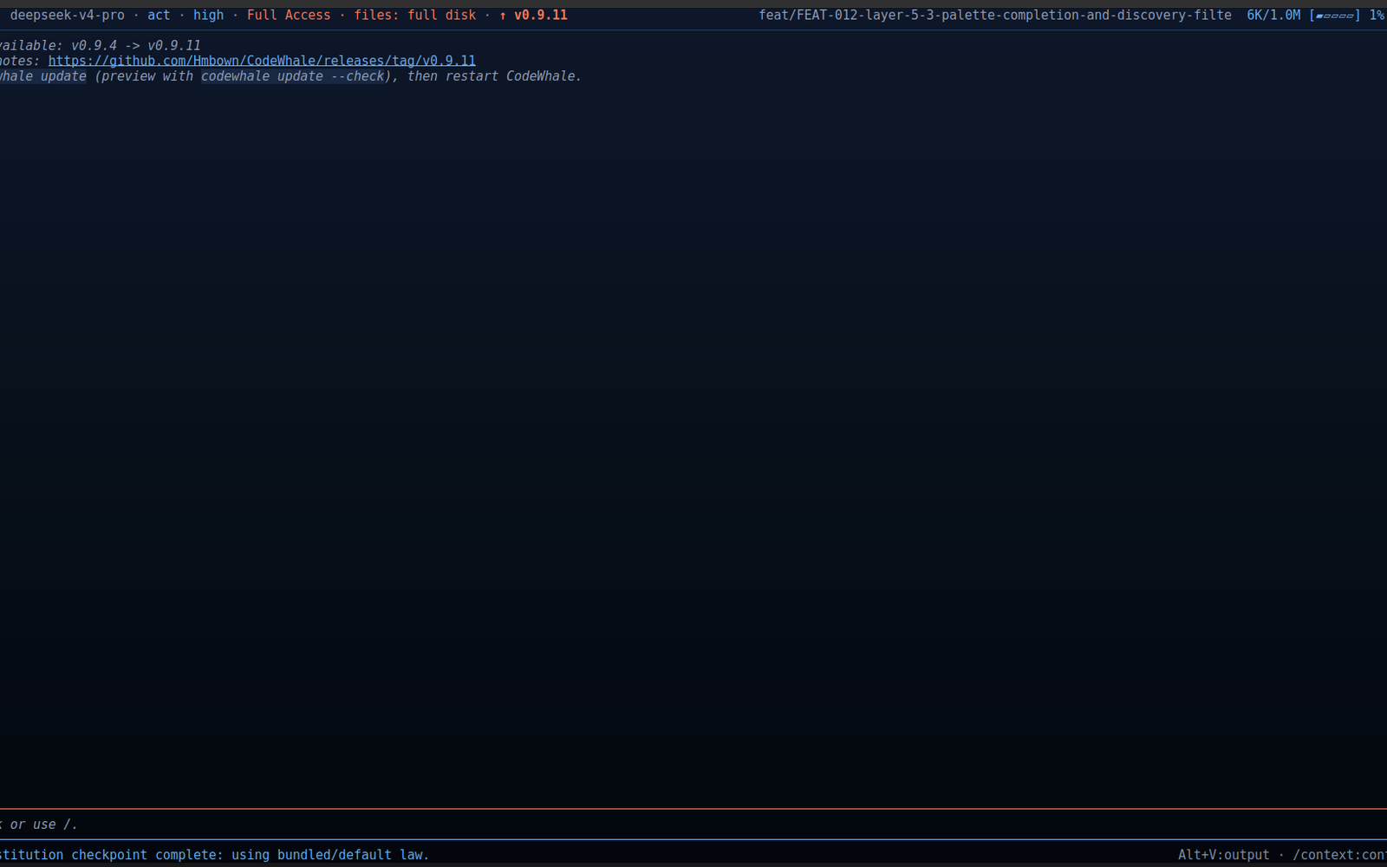
Task: Click the 'high' reasoning level label
Action: 209,16
